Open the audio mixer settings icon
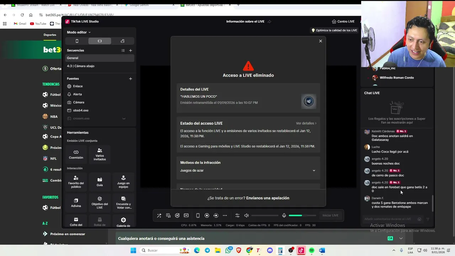Screen dimensions: 455x256 click(237, 215)
